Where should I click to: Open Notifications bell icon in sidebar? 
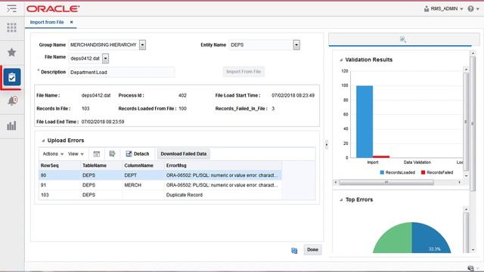(12, 100)
